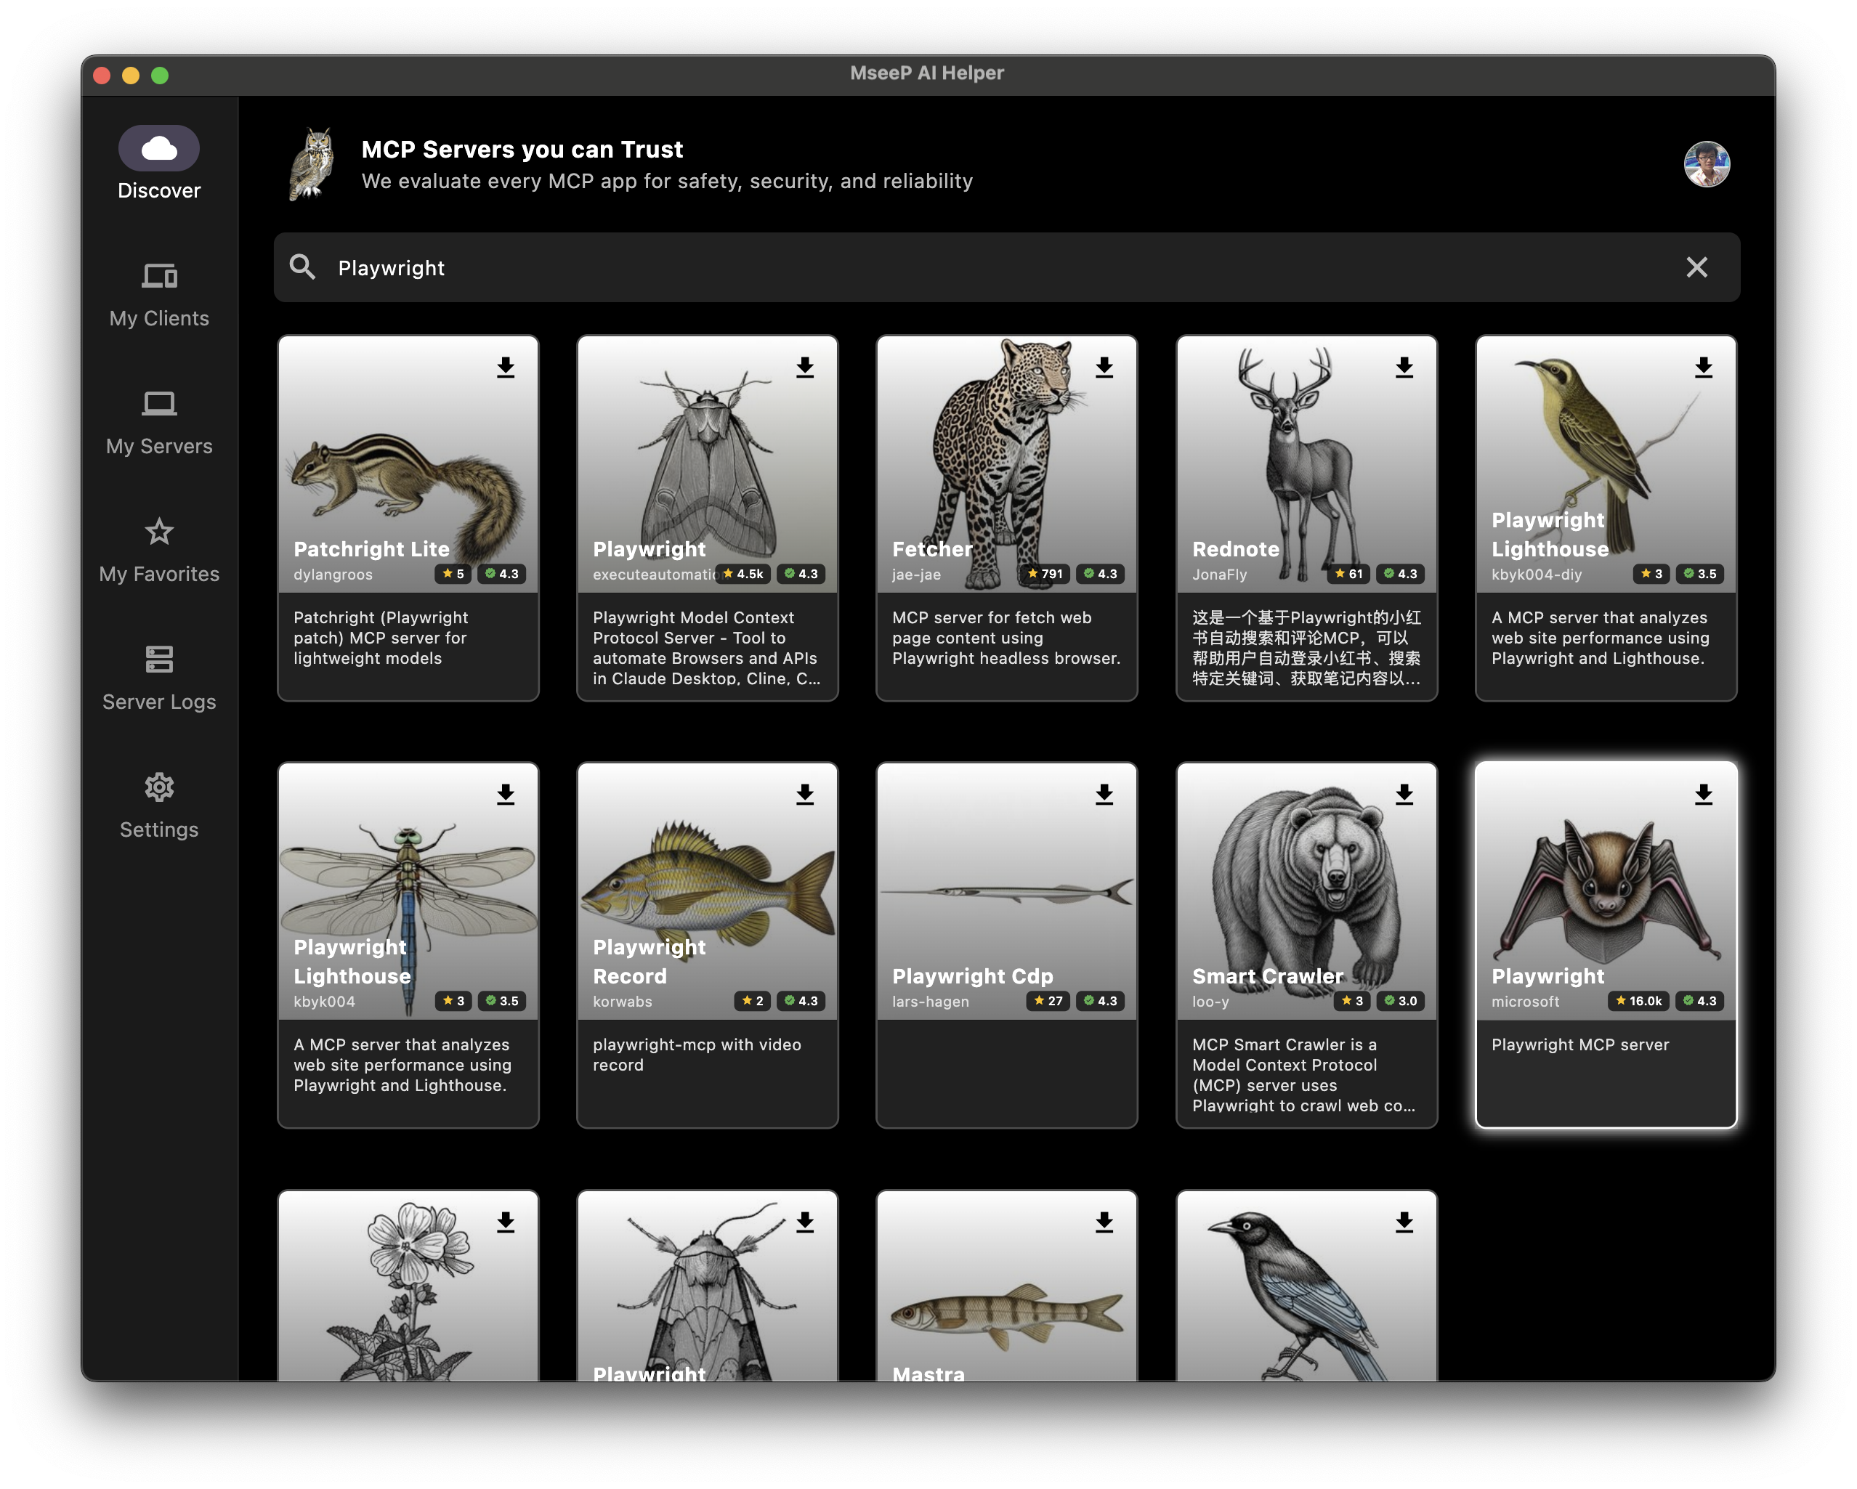
Task: Download the Patchright Lite server
Action: (506, 368)
